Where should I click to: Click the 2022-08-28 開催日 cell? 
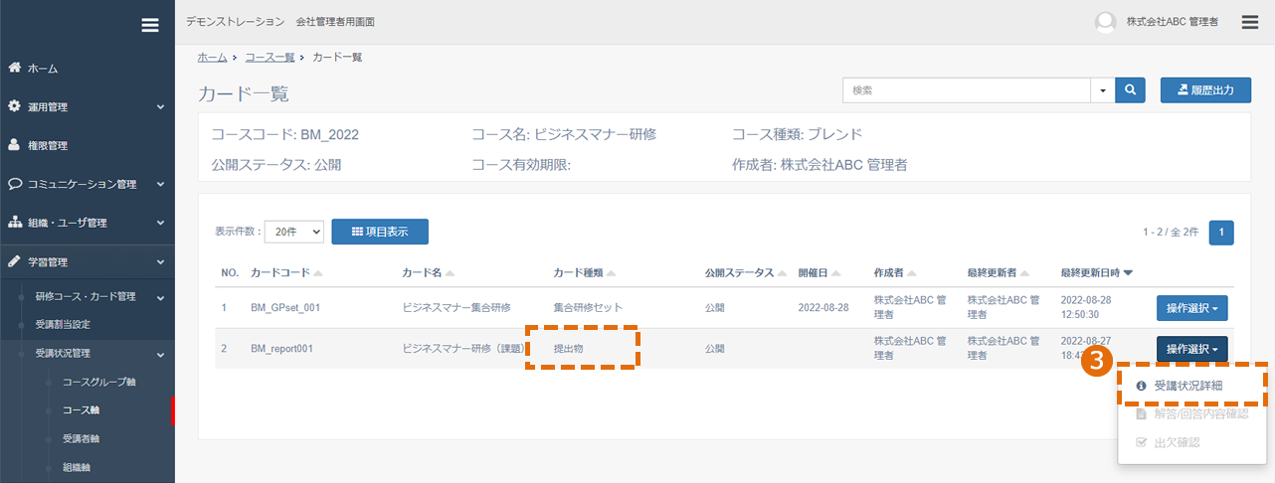click(823, 307)
